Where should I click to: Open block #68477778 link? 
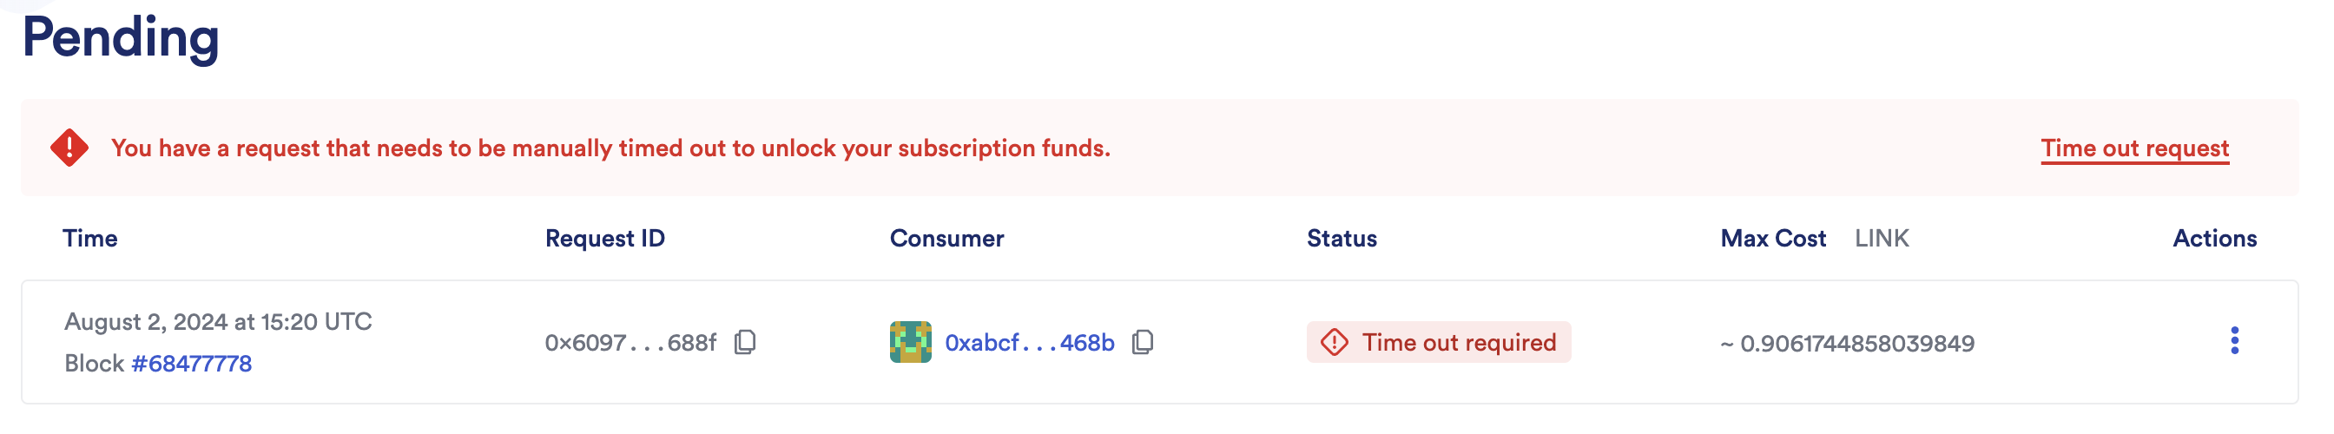tap(191, 364)
